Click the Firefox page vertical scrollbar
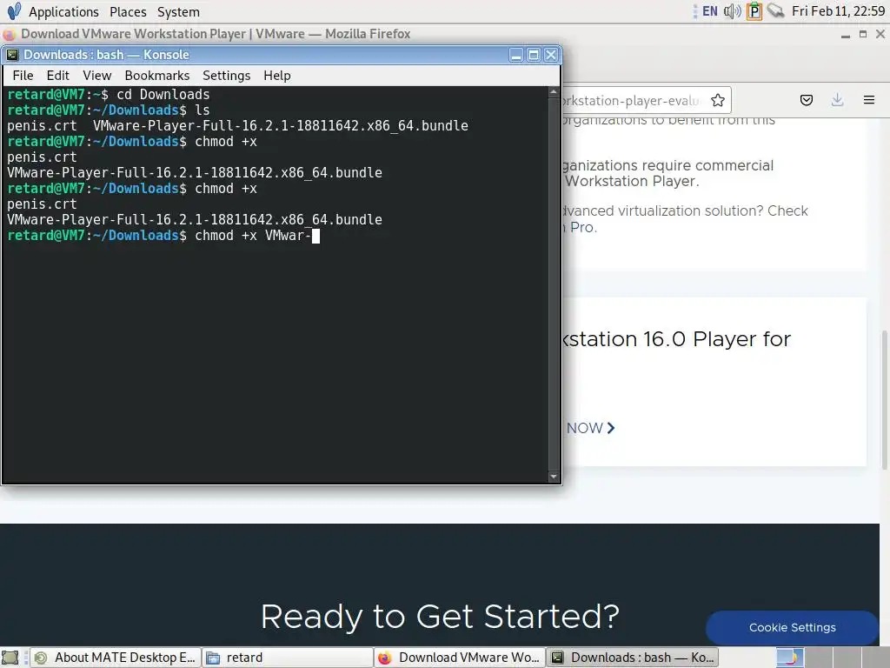The image size is (890, 668). point(884,400)
